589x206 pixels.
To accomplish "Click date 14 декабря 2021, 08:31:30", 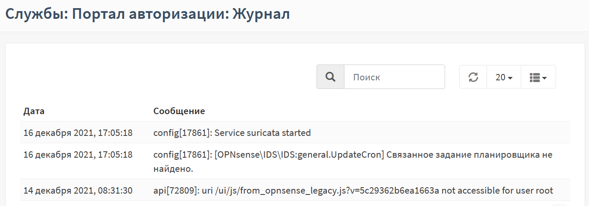I will coord(78,190).
